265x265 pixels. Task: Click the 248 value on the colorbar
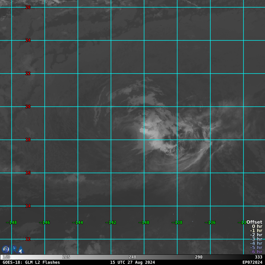tap(132, 257)
